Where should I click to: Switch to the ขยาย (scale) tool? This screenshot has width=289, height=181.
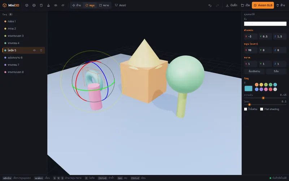[104, 5]
